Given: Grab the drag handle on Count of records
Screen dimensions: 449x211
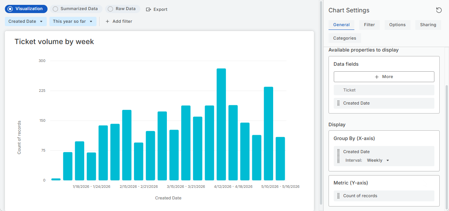Looking at the screenshot, I should pos(338,196).
